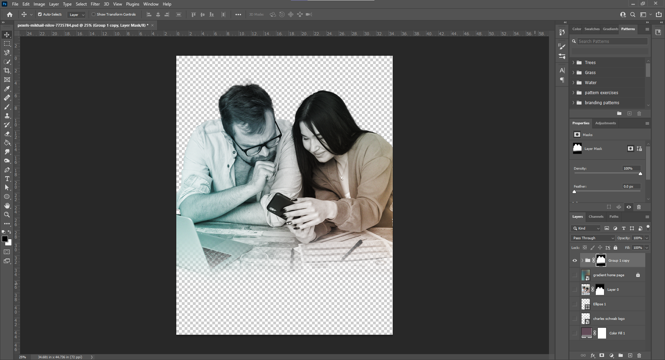Create new group in Layers panel
Screen dimensions: 665x360
621,355
